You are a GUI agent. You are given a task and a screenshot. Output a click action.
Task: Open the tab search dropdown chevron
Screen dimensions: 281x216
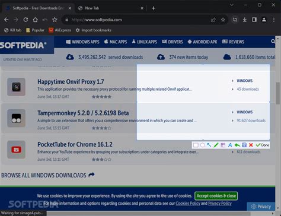tap(232, 5)
